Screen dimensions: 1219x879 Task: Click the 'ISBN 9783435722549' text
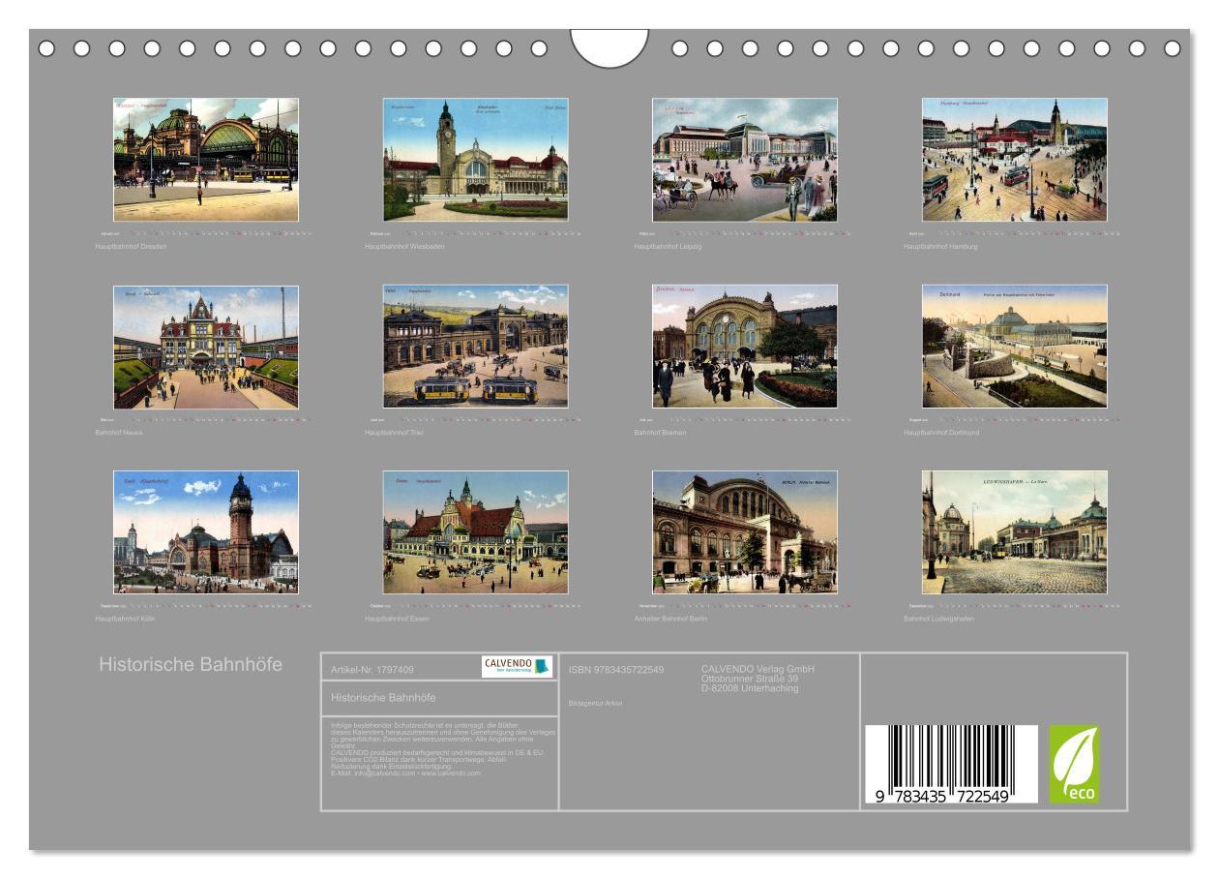616,669
